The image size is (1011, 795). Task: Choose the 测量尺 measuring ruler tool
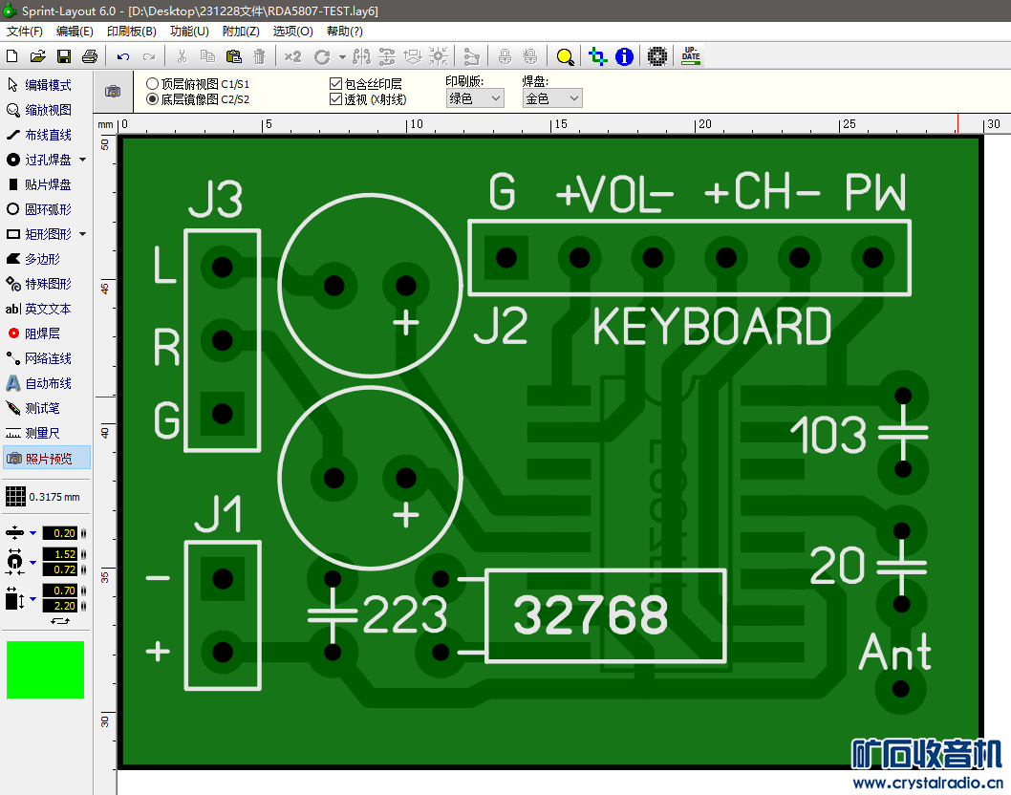tap(40, 433)
